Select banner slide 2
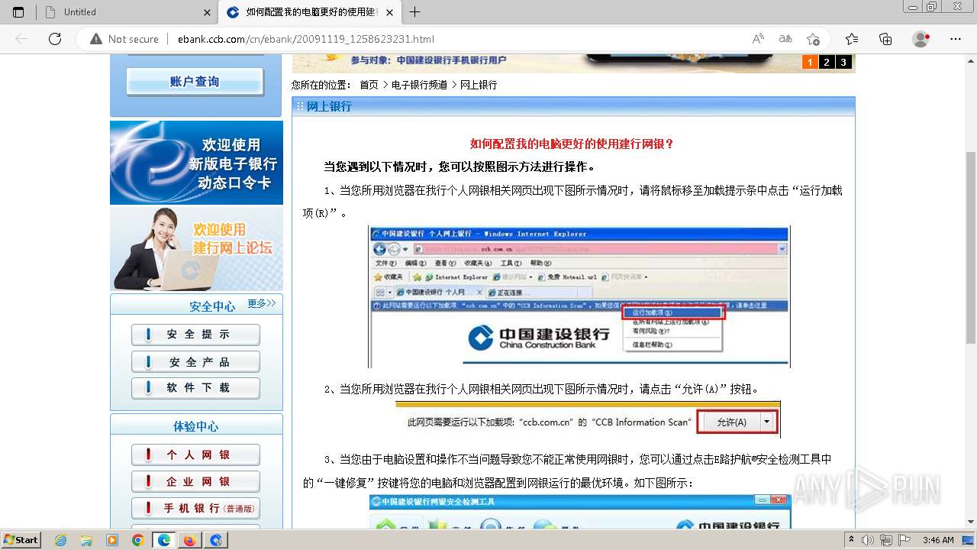The image size is (977, 550). 827,63
